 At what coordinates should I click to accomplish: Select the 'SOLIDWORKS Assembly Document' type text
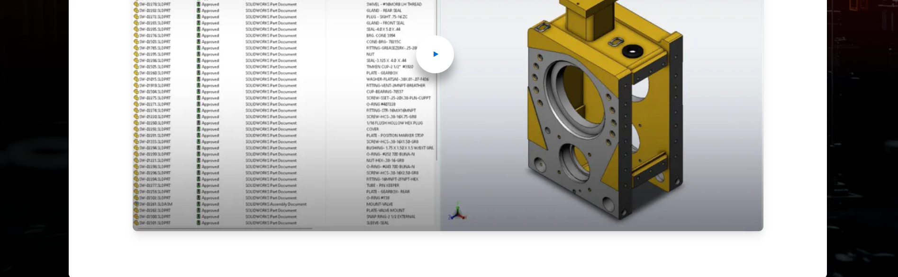276,204
